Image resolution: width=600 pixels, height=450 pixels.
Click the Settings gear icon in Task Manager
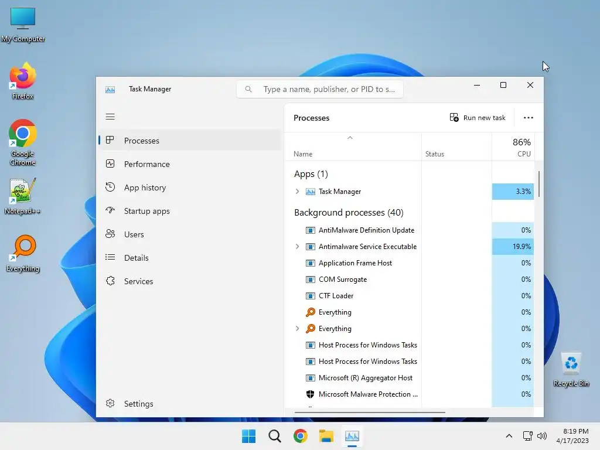coord(110,403)
